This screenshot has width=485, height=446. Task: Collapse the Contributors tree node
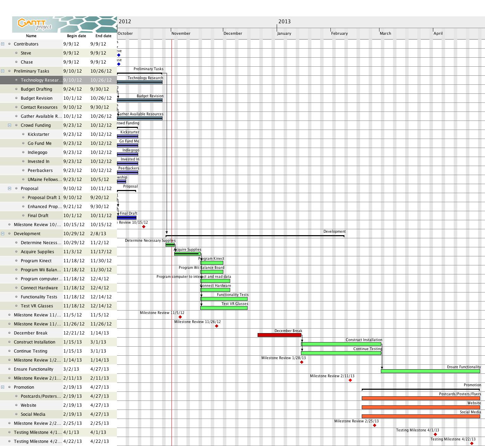pyautogui.click(x=3, y=44)
